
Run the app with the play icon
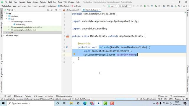coord(134,6)
